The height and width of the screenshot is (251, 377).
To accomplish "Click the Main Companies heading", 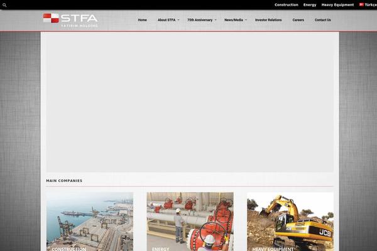I will coord(64,181).
